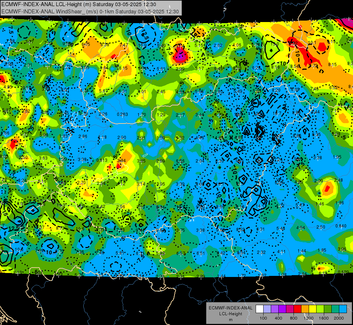Click the orange legend swatch

pos(305,309)
